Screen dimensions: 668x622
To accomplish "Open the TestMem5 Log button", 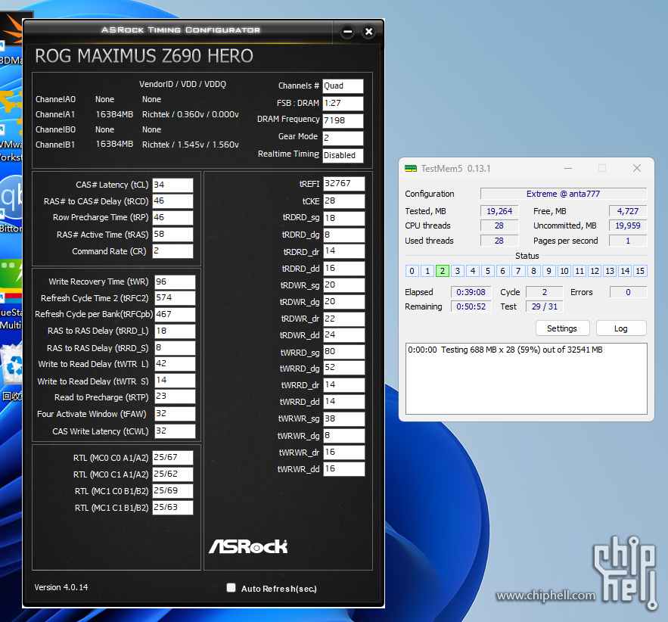I will click(620, 328).
